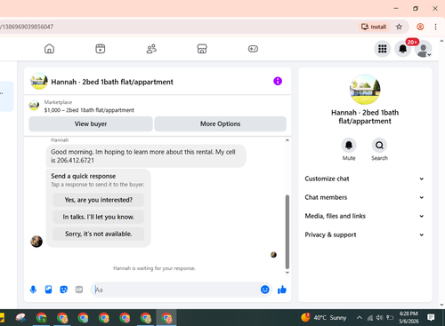Click the seen-status small avatar in chat
This screenshot has width=445, height=326.
[273, 255]
